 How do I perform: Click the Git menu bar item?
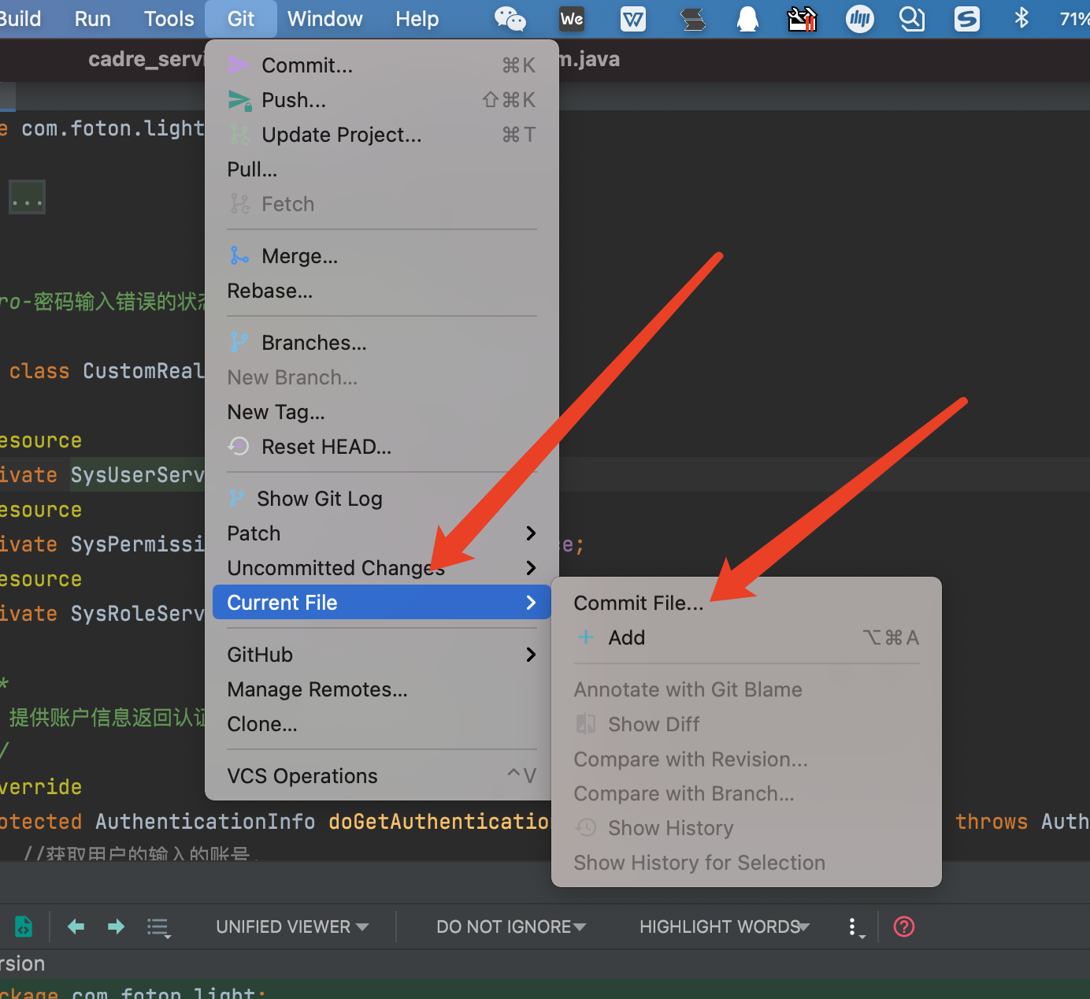coord(241,19)
